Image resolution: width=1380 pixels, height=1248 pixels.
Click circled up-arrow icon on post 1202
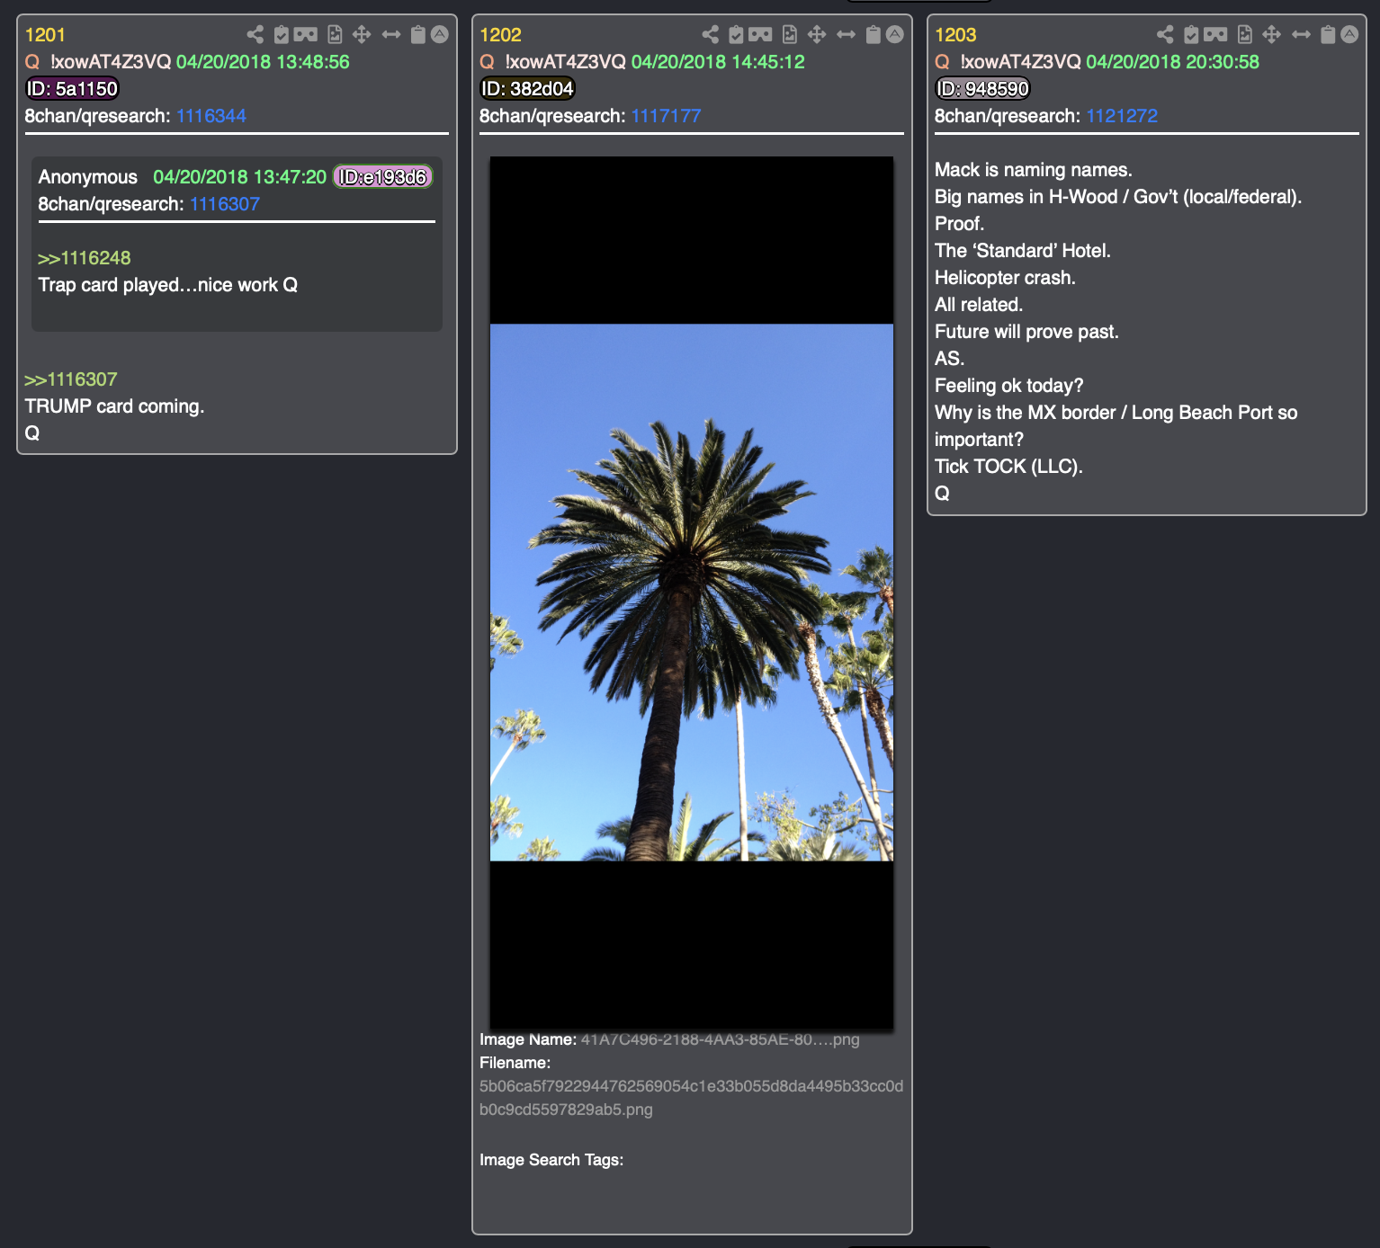click(895, 35)
